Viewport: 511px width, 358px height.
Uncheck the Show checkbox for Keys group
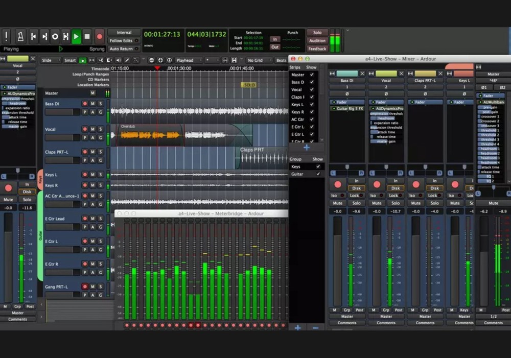click(x=318, y=166)
